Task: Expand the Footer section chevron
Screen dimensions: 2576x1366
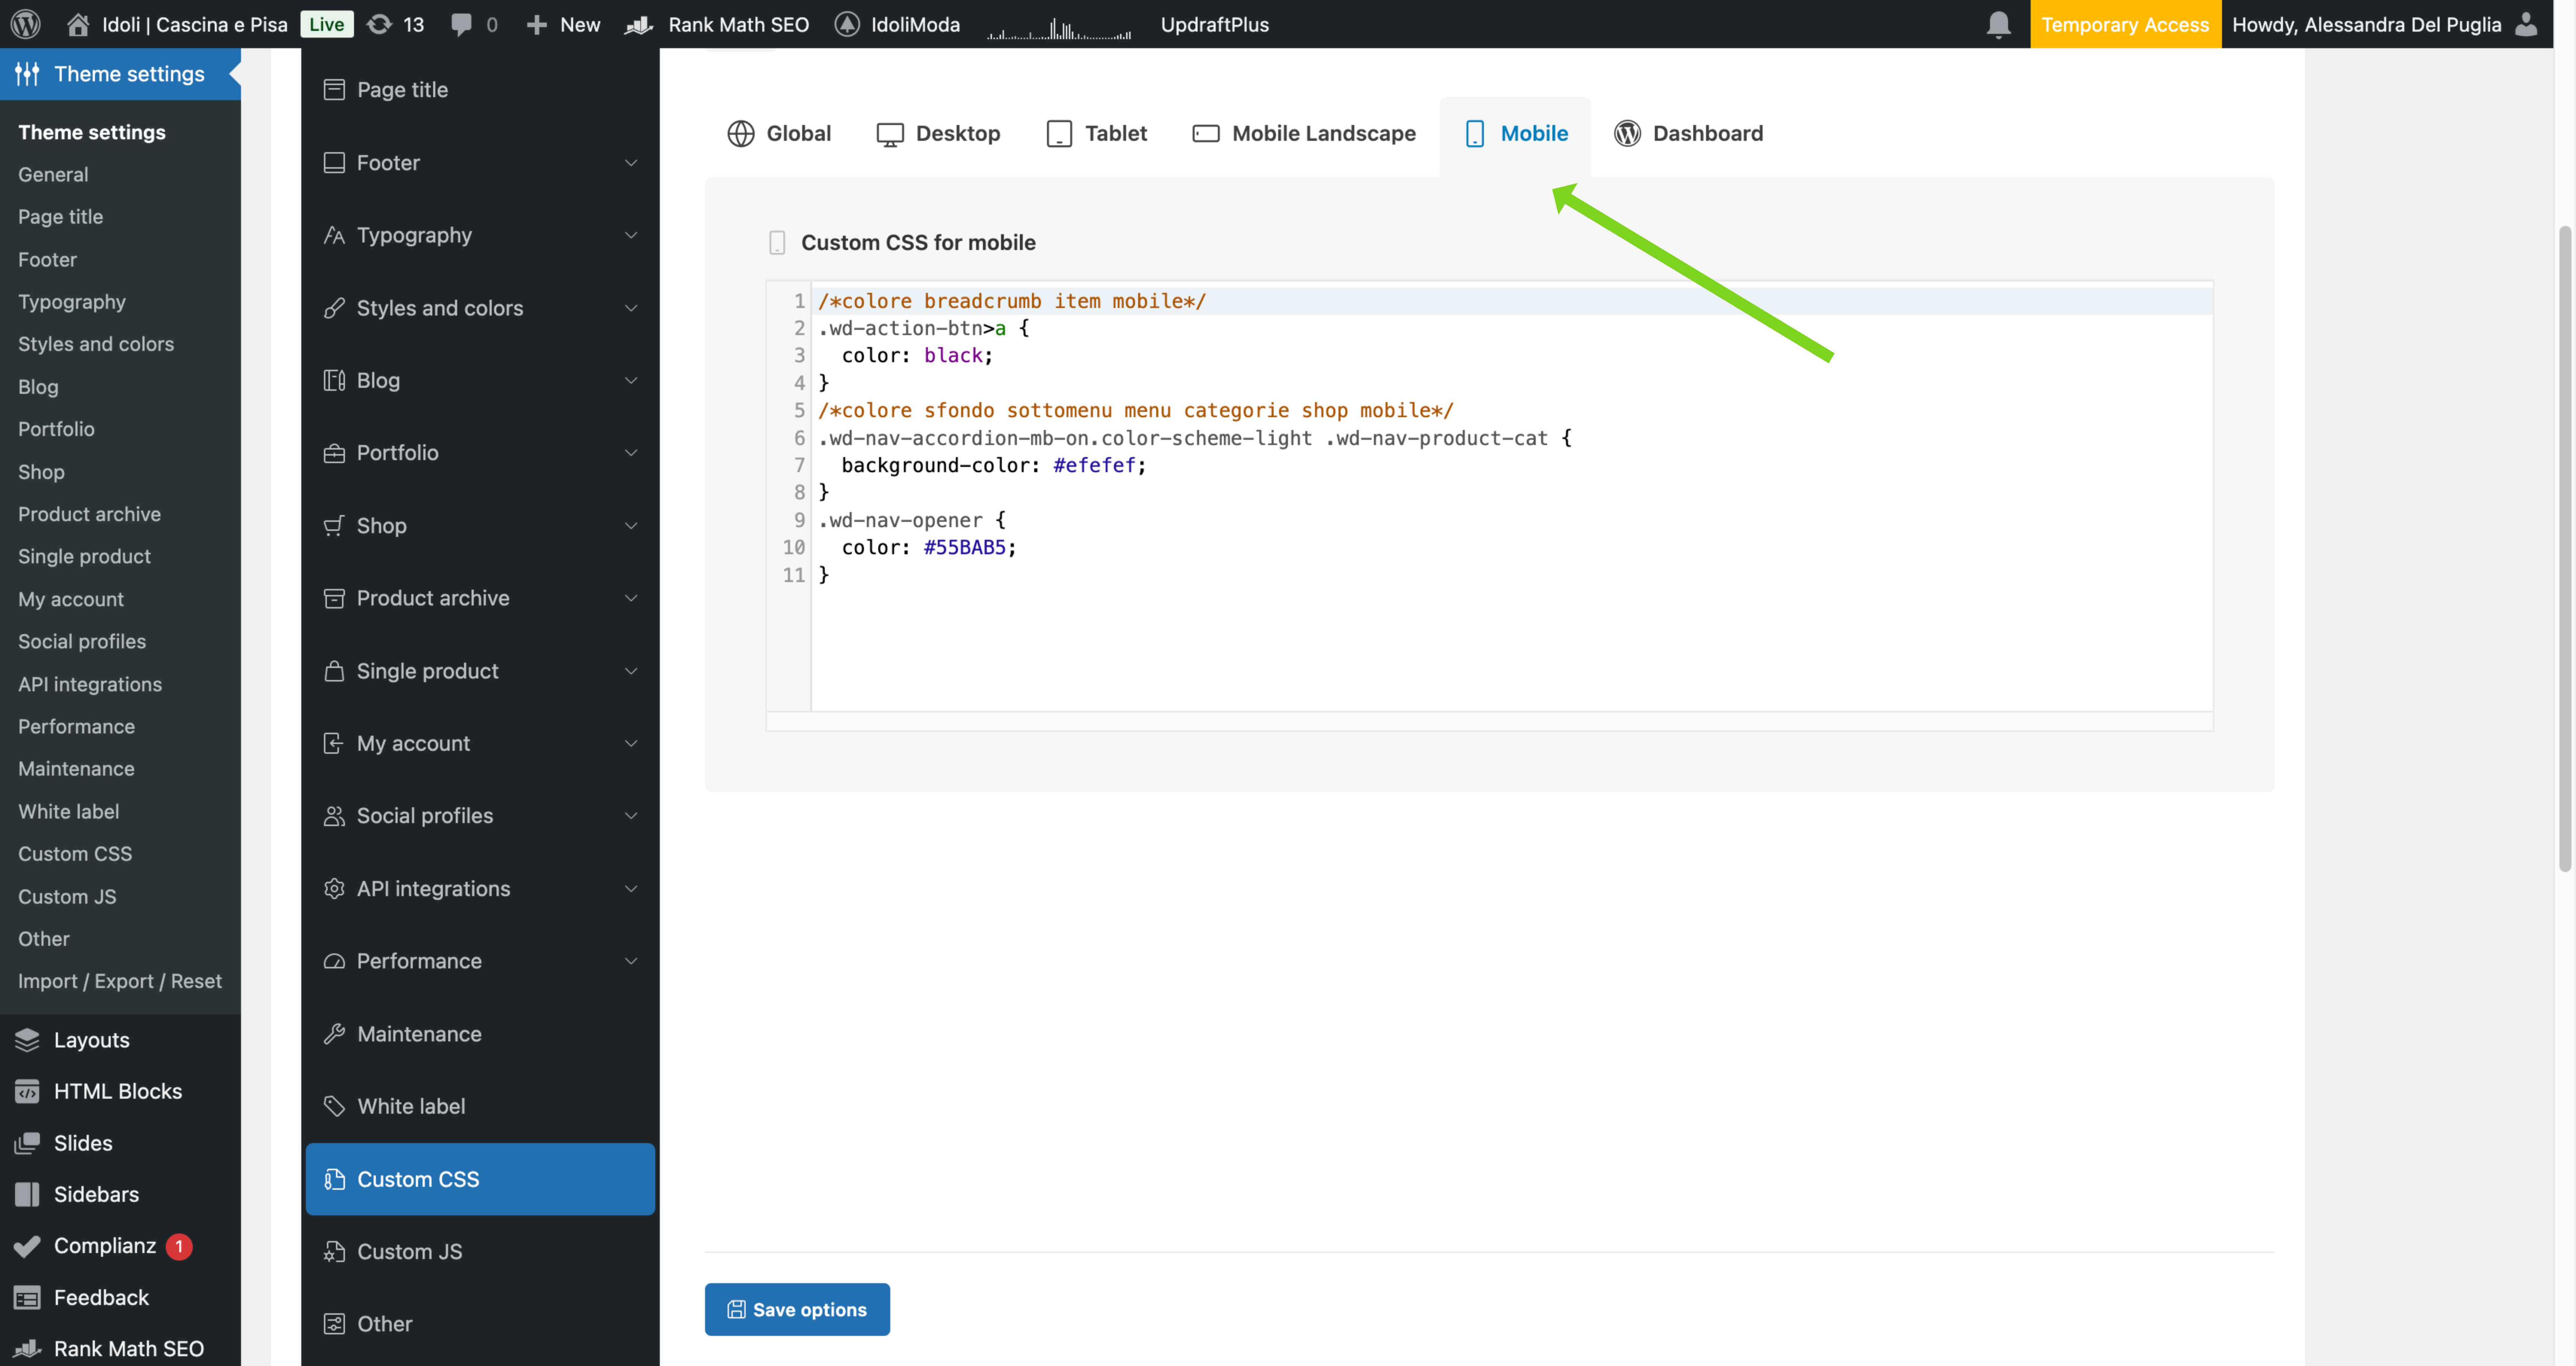Action: pos(631,163)
